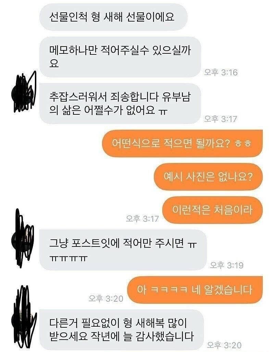Select the message '선물인척 형 새해 선물이에요'
This screenshot has height=352, width=274.
(113, 17)
